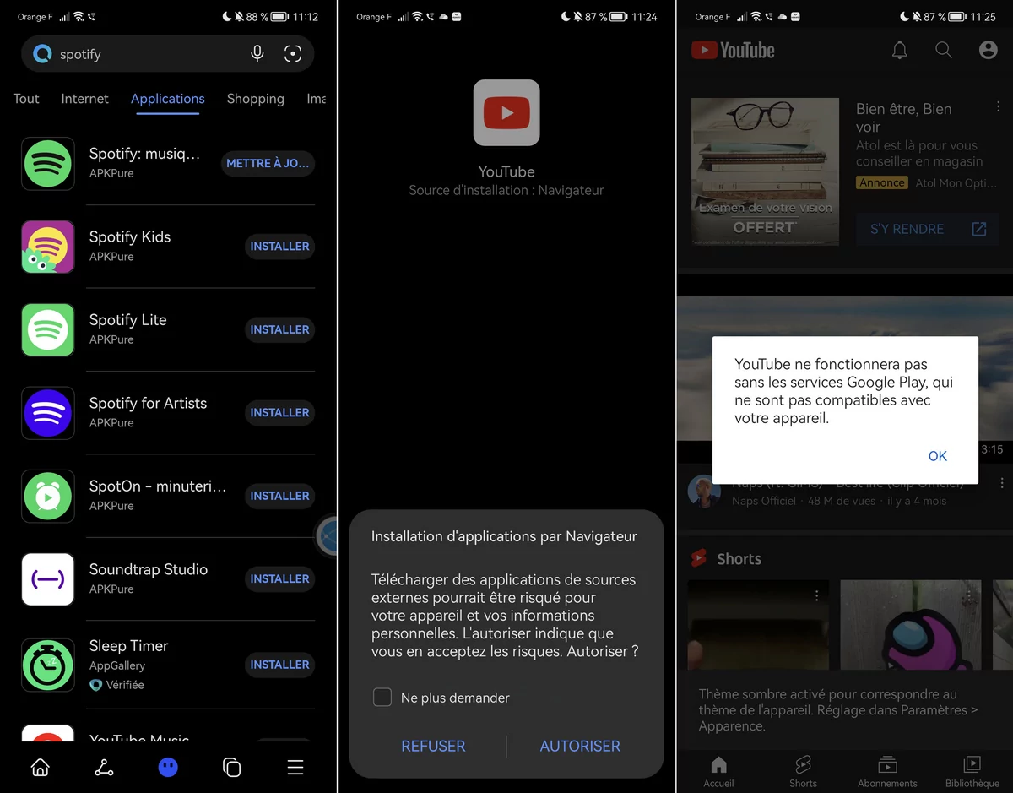The width and height of the screenshot is (1013, 793).
Task: Open the browser hamburger menu
Action: (x=295, y=767)
